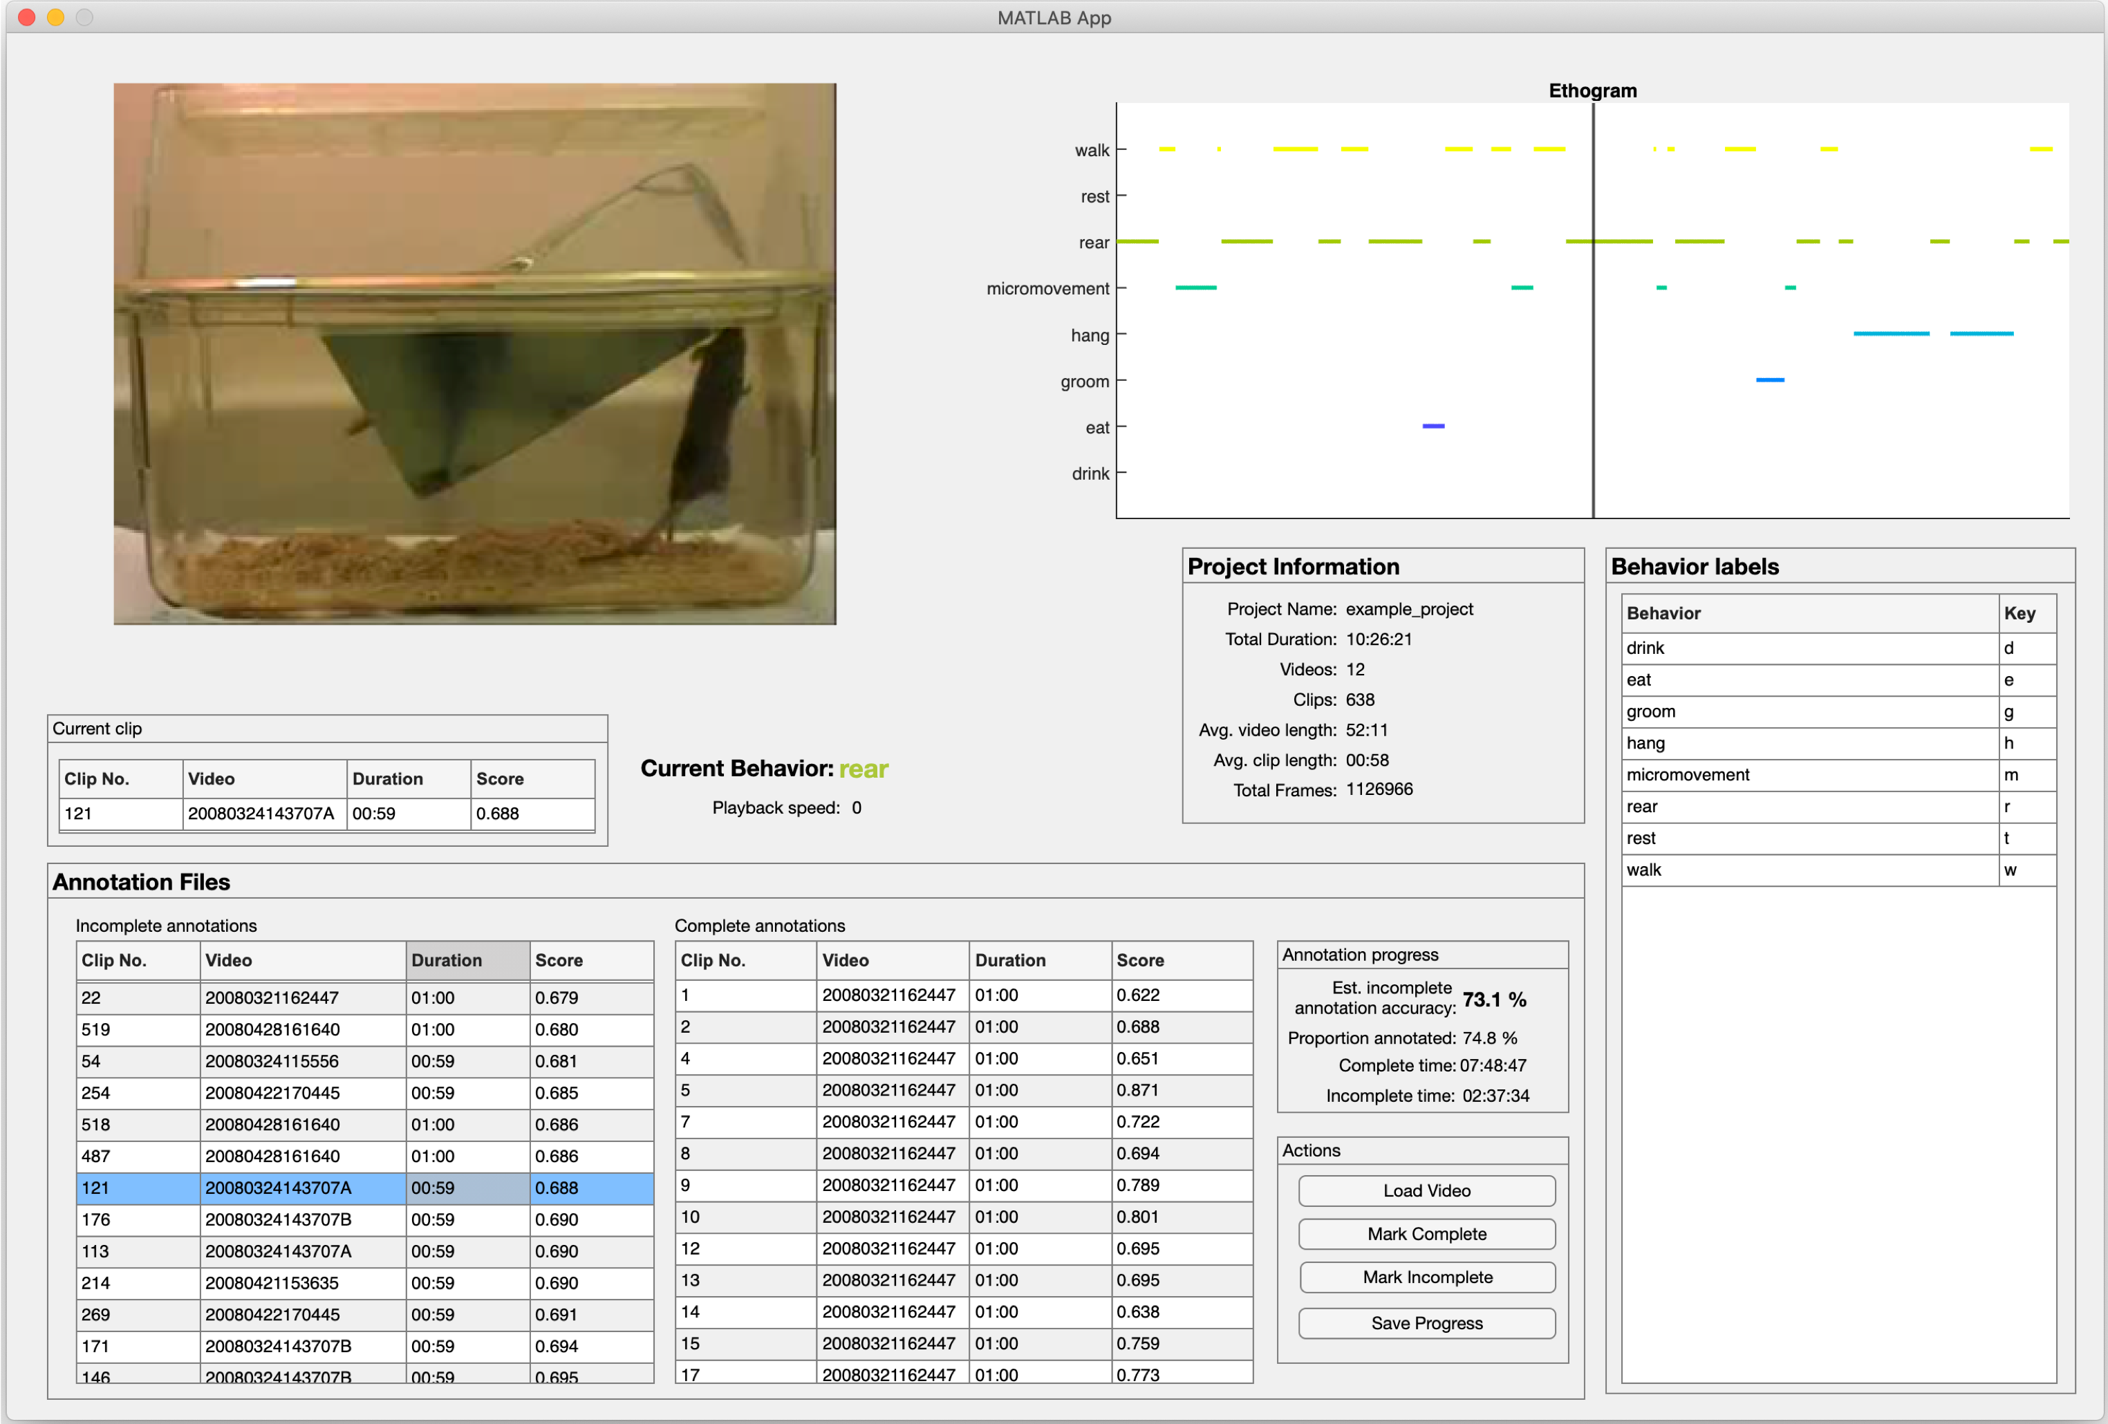Click the Key column header in Behavior labels

coord(2024,613)
